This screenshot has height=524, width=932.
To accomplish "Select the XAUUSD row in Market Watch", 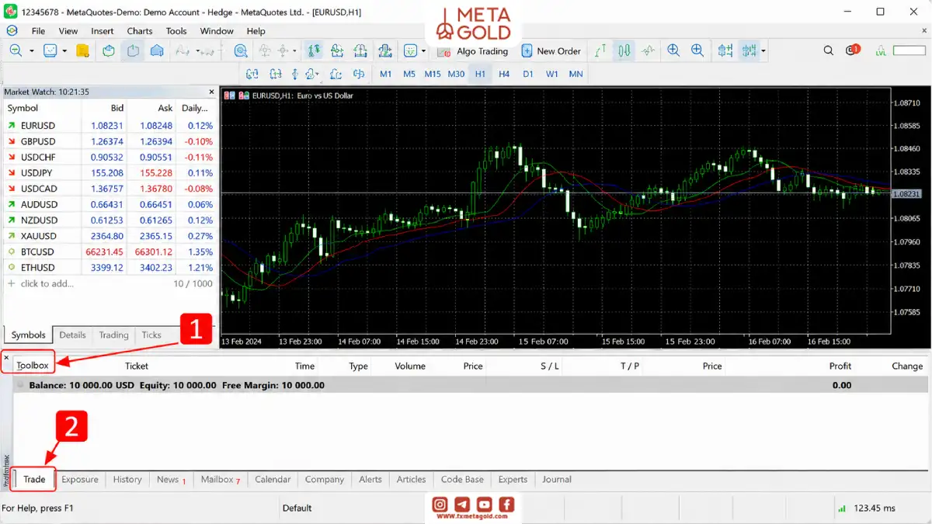I will [110, 236].
